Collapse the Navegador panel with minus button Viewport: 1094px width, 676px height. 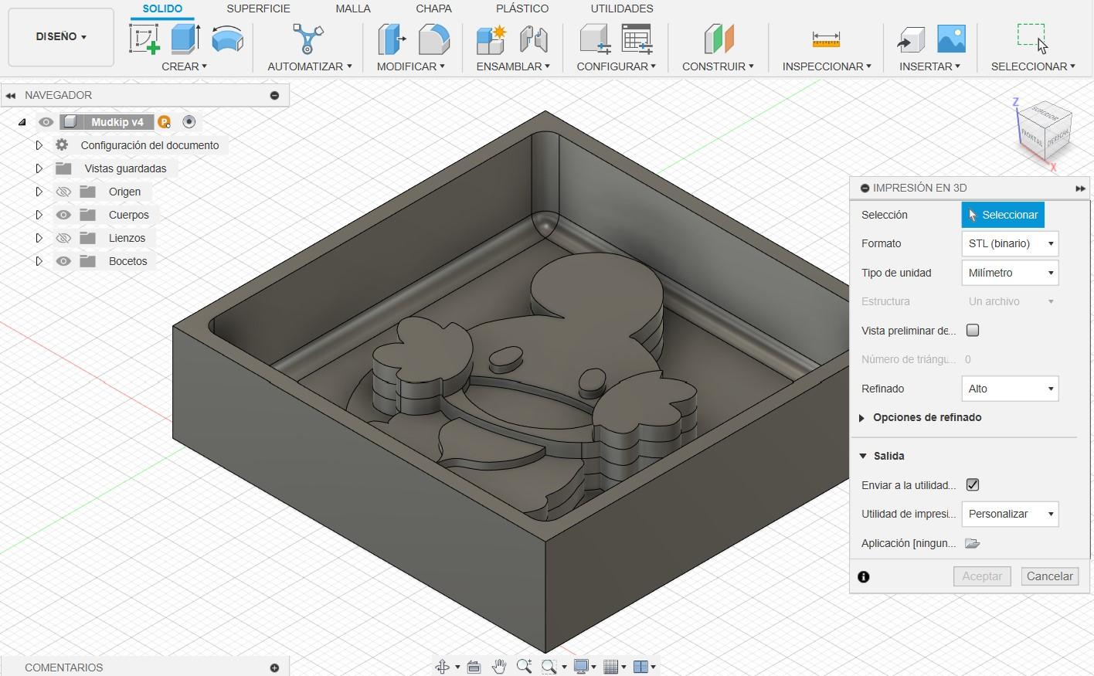pos(274,95)
